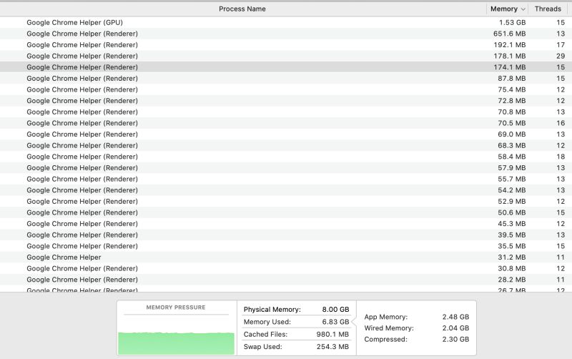572x359 pixels.
Task: Select the highlighted Renderer row with 174.1 MB
Action: click(286, 67)
